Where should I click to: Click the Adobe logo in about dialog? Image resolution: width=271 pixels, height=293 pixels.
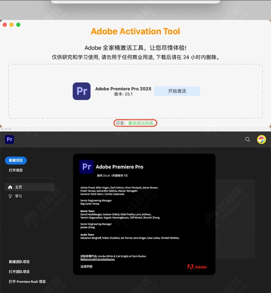pyautogui.click(x=197, y=267)
